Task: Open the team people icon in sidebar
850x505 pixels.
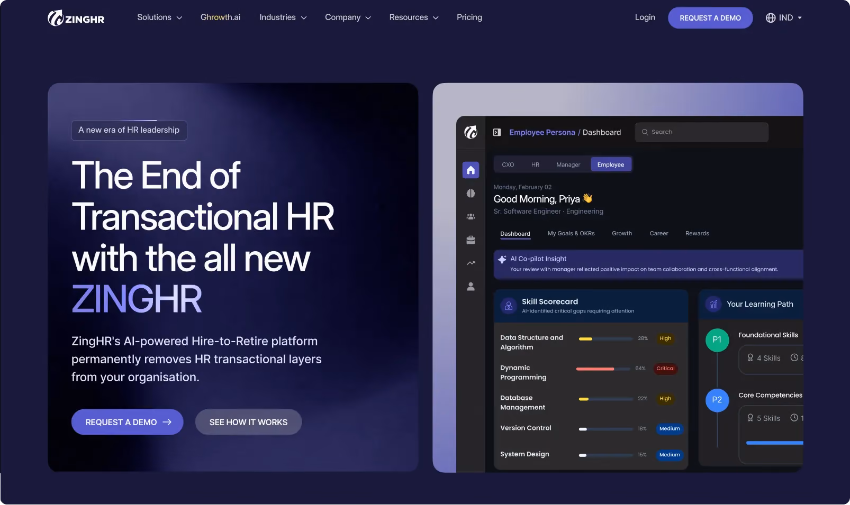Action: [x=471, y=217]
